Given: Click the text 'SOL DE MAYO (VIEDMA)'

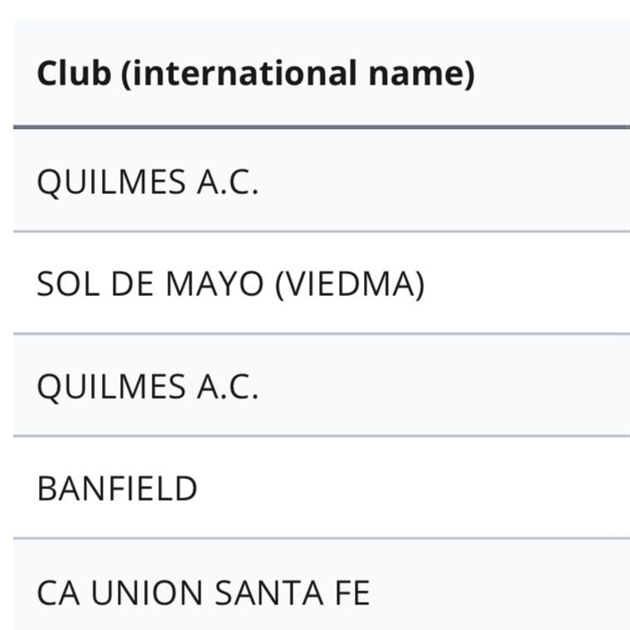Looking at the screenshot, I should point(230,284).
